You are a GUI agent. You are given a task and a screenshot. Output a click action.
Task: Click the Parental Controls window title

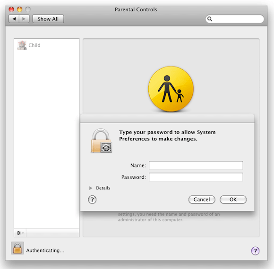click(x=136, y=9)
